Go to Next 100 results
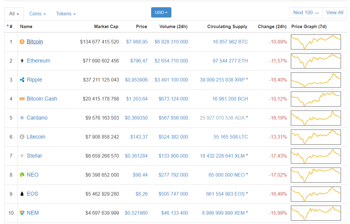The image size is (350, 224). [x=306, y=13]
